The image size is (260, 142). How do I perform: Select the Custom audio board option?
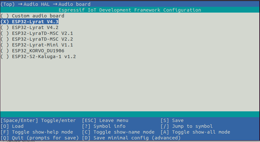click(x=37, y=15)
